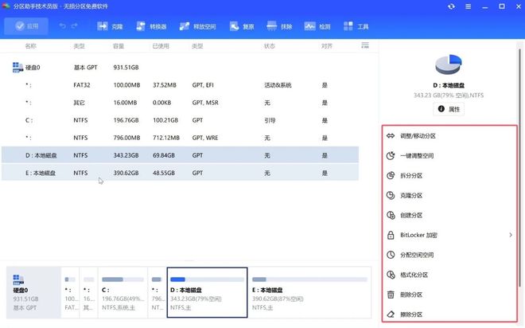Open the 属性 (Properties) button
The height and width of the screenshot is (328, 525).
click(449, 109)
